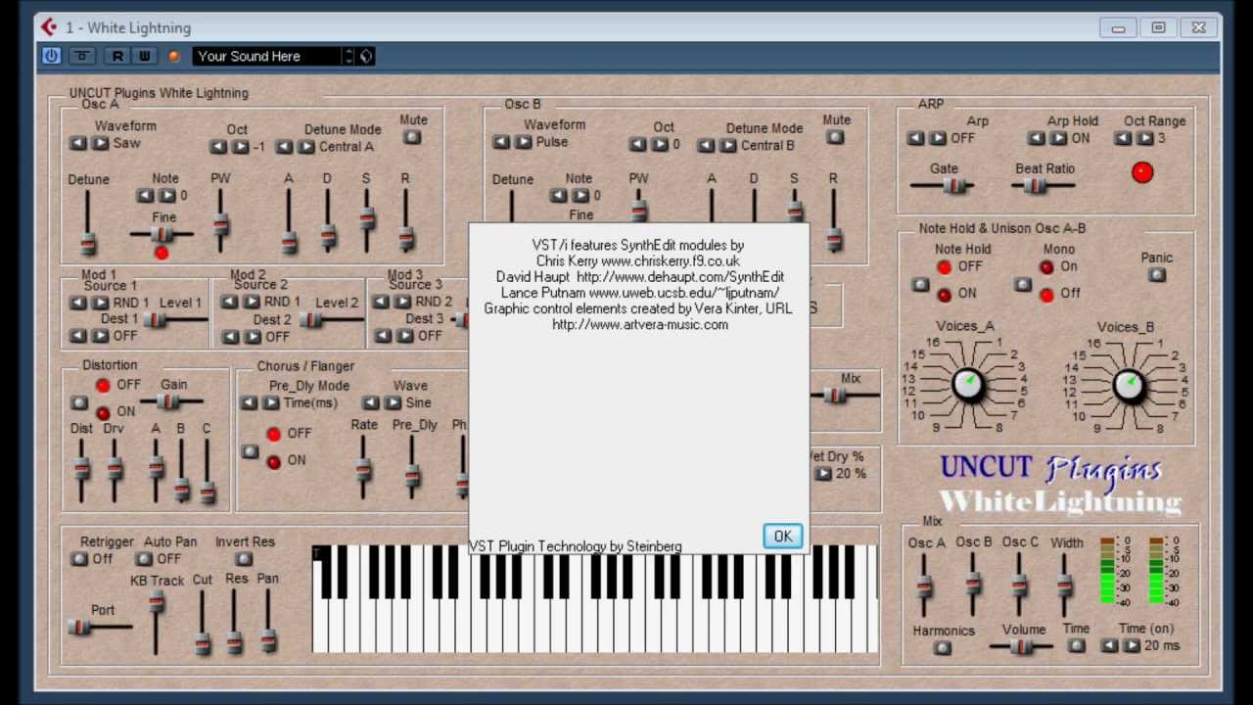
Task: Click the Osc A Detune slider handle
Action: (88, 243)
